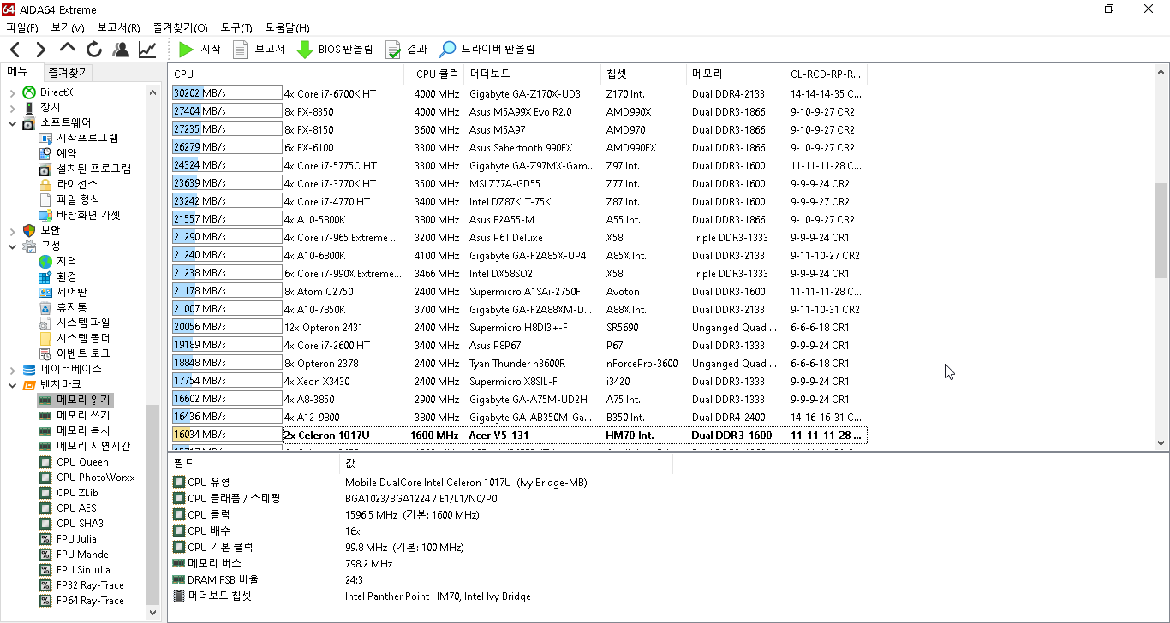
Task: Open user manager toolbar icon
Action: pyautogui.click(x=121, y=50)
